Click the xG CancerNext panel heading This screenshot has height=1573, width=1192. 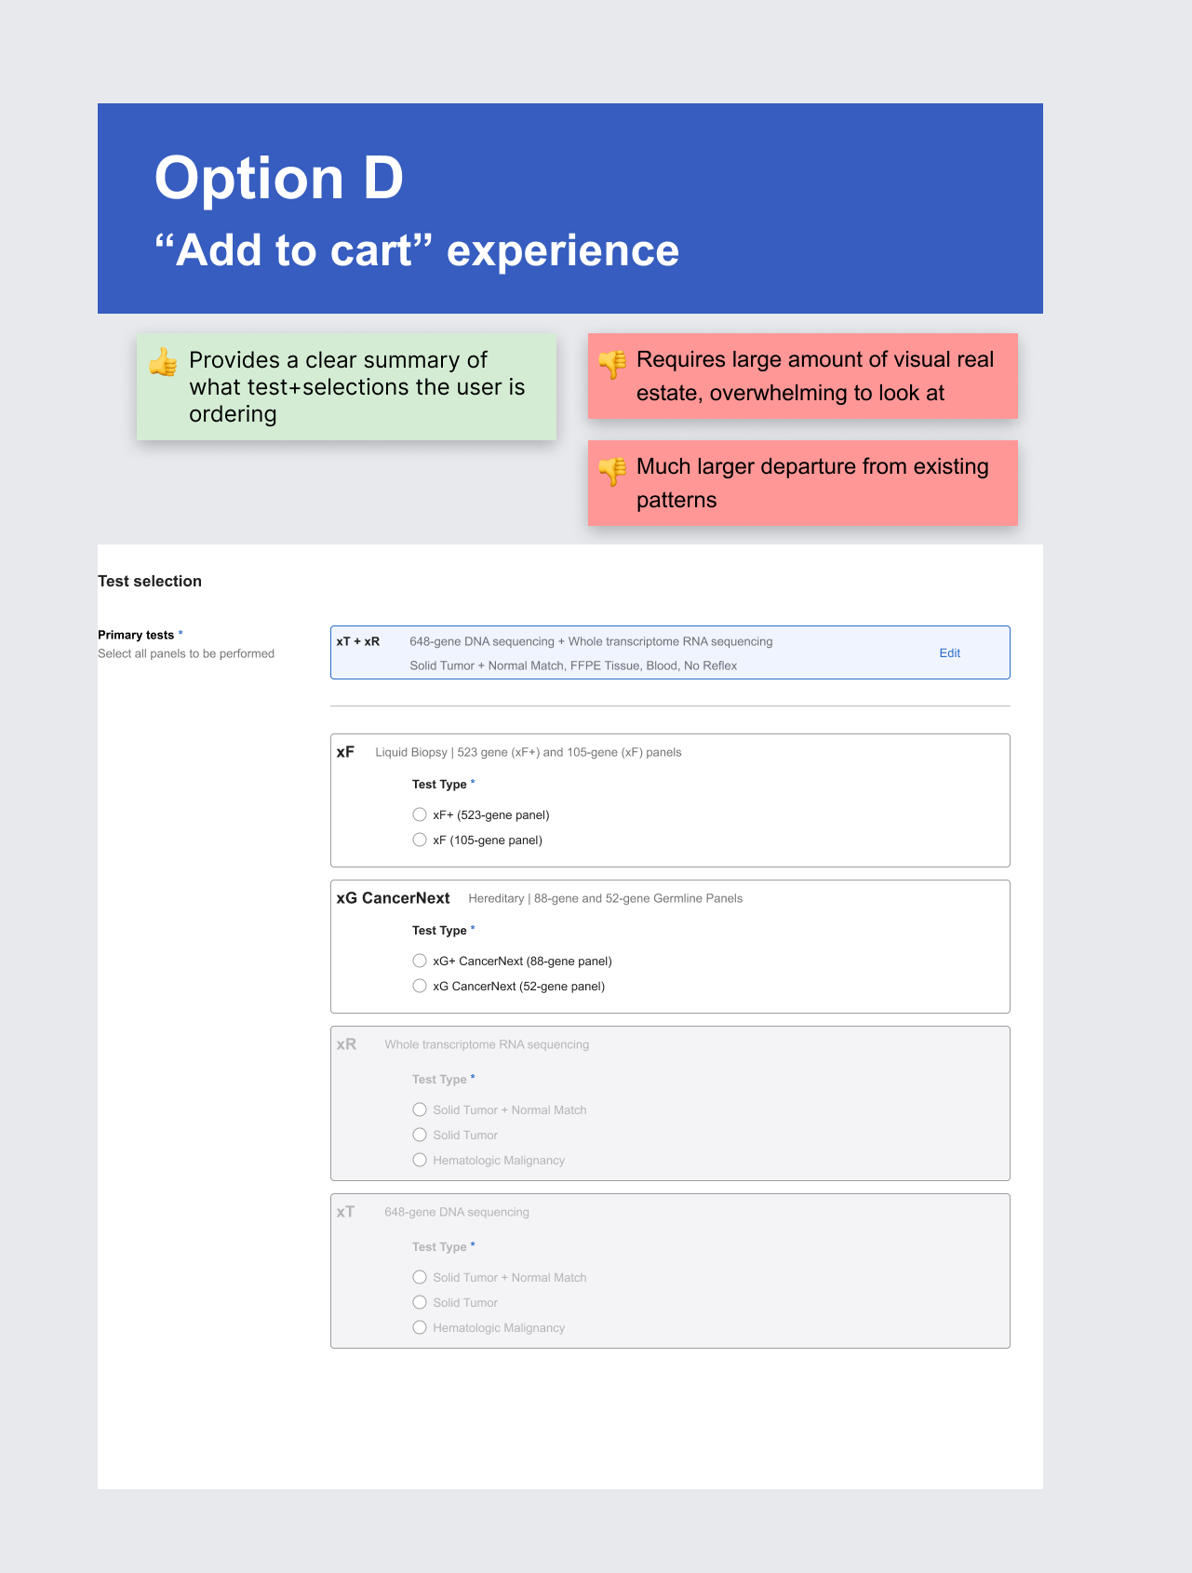[x=393, y=898]
